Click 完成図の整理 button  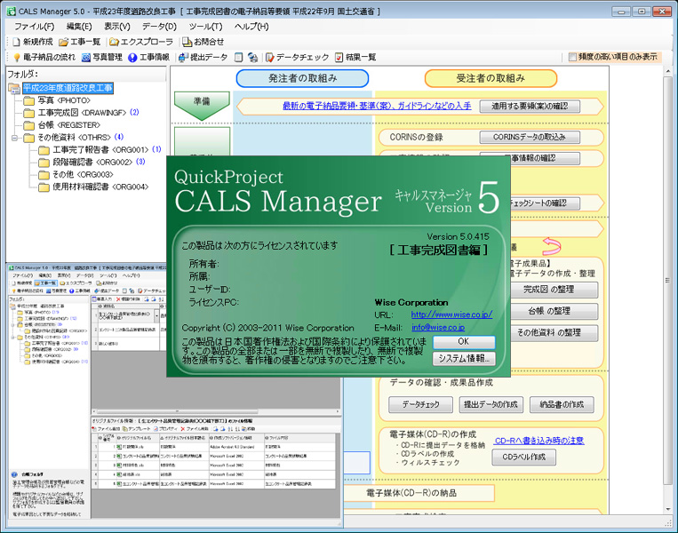point(554,290)
